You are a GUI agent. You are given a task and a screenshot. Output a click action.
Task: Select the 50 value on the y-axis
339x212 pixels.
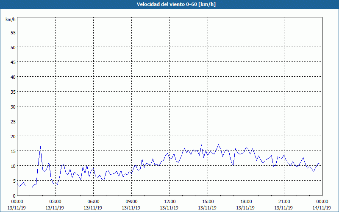(13, 47)
